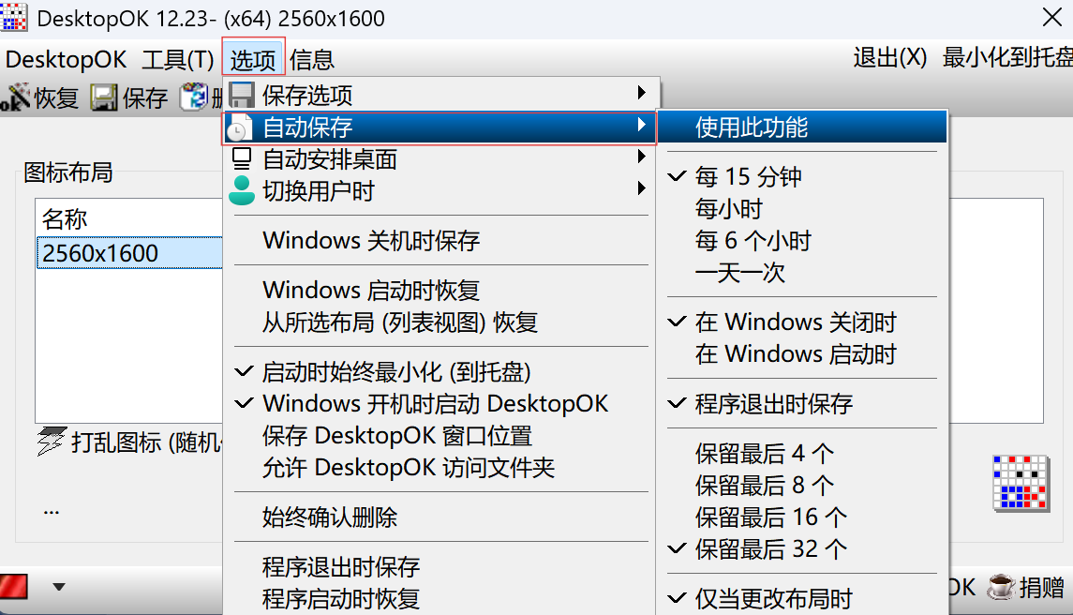
Task: Select 使用此功能 in auto-save submenu
Action: pyautogui.click(x=751, y=127)
